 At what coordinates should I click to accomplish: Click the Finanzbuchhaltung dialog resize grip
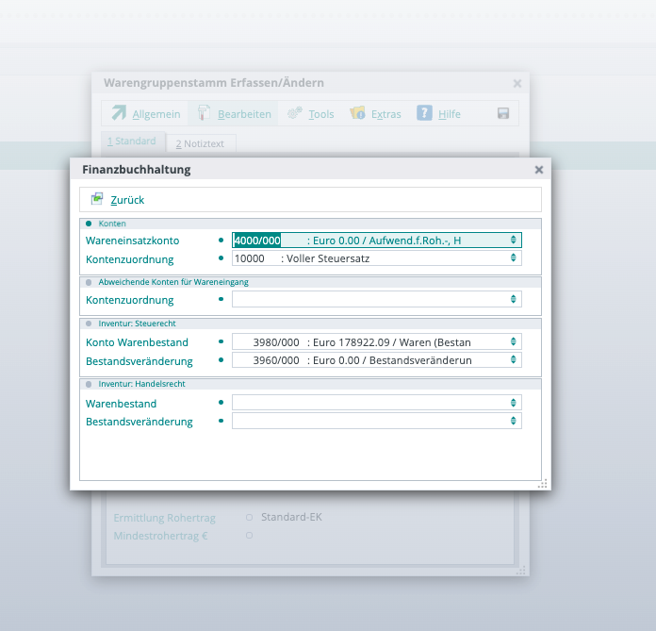543,483
